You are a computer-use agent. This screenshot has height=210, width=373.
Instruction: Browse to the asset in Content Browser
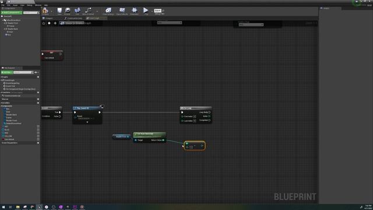[68, 11]
